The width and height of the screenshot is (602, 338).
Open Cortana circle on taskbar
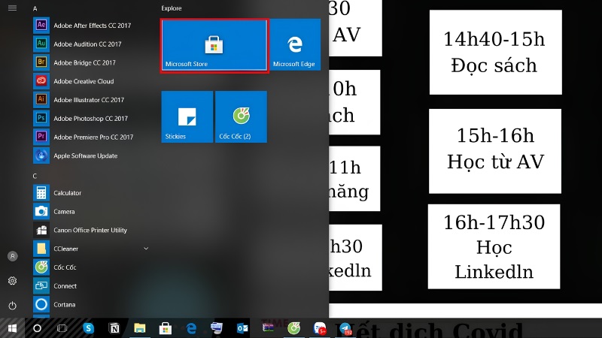tap(37, 328)
